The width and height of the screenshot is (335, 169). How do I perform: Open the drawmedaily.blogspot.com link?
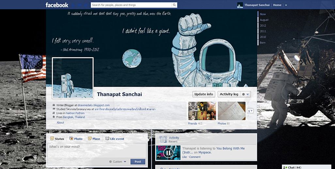94,105
